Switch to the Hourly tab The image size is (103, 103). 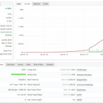click(20, 65)
